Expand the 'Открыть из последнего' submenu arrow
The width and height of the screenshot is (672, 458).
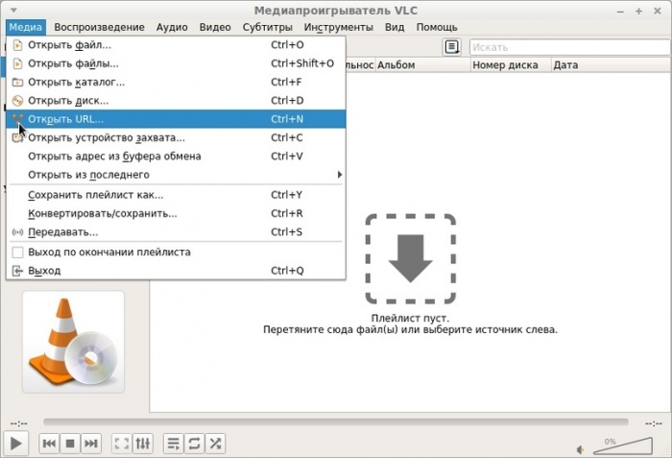(340, 175)
